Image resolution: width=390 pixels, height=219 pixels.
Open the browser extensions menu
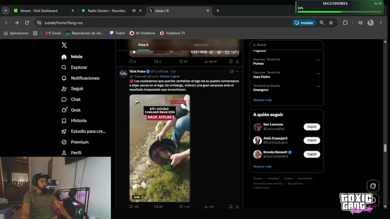click(x=345, y=23)
